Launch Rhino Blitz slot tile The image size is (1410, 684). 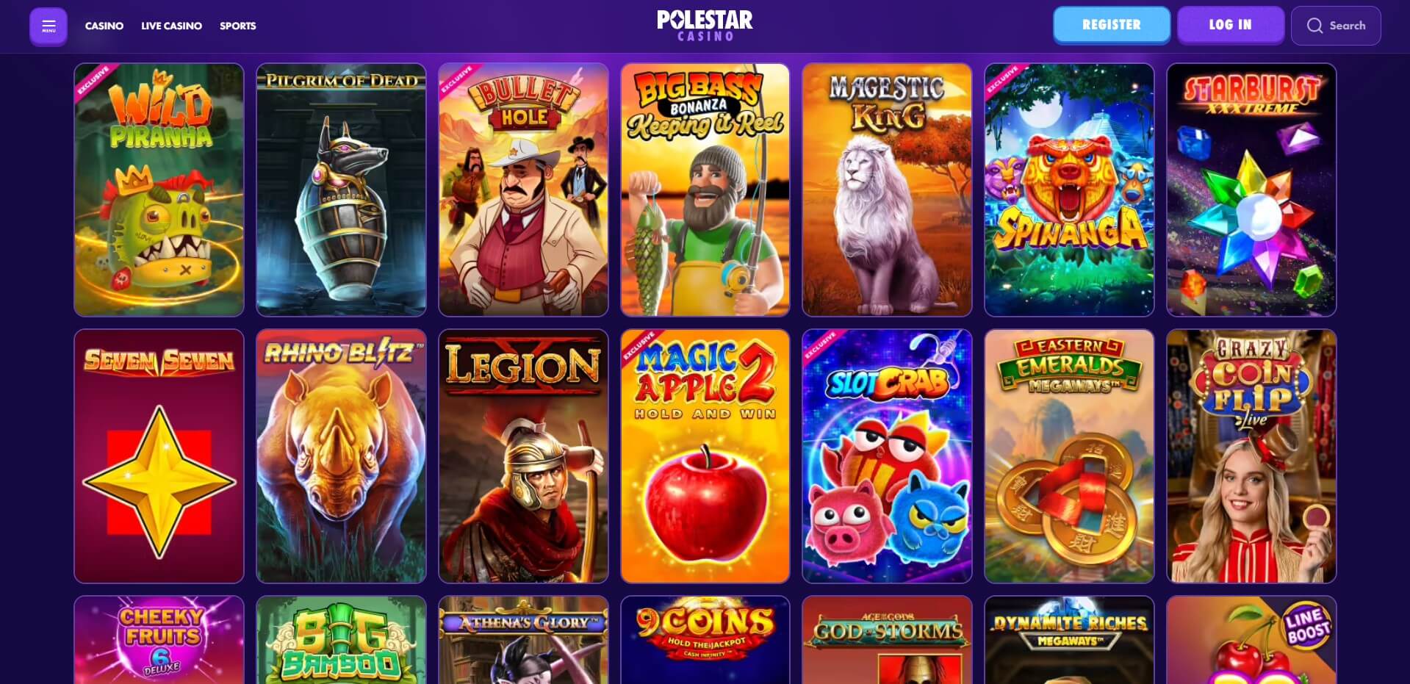(341, 456)
